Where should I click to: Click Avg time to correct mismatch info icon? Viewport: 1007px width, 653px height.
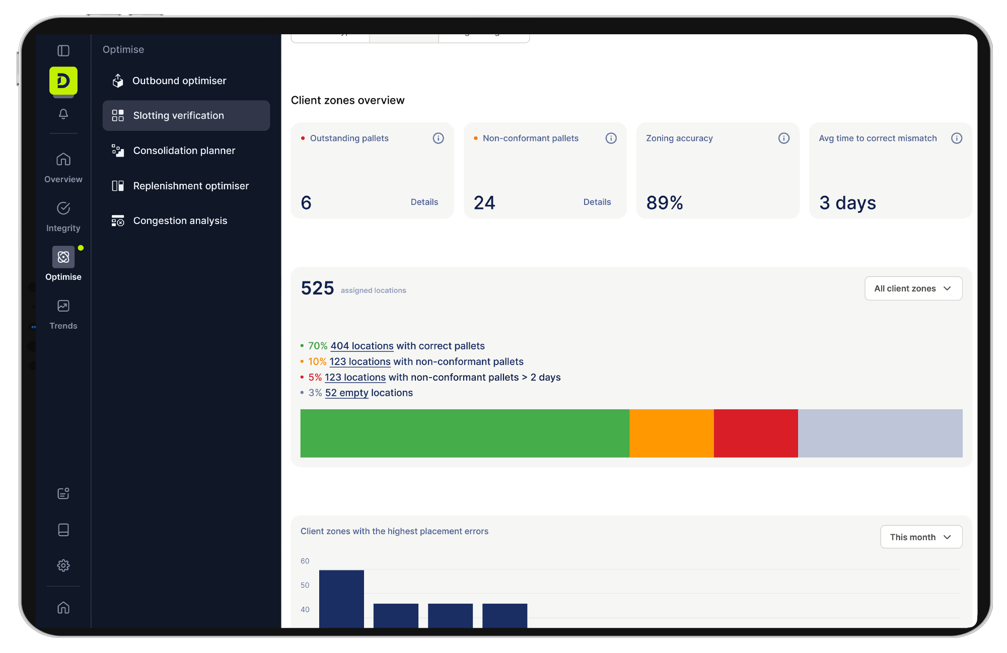click(956, 138)
